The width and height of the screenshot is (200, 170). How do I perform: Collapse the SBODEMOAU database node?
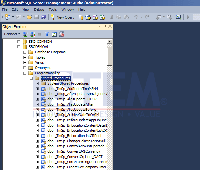(x=19, y=47)
